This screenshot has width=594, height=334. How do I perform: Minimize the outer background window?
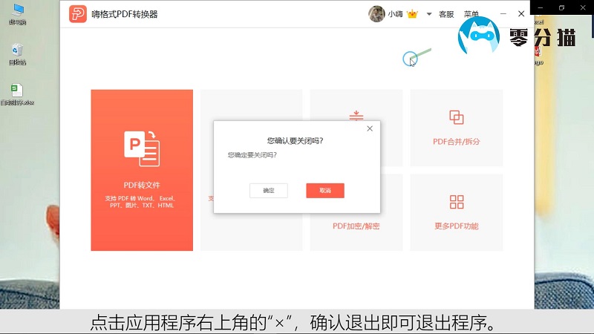(x=541, y=7)
